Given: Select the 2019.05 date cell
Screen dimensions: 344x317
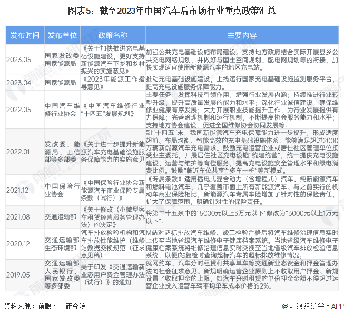Looking at the screenshot, I should (25, 275).
